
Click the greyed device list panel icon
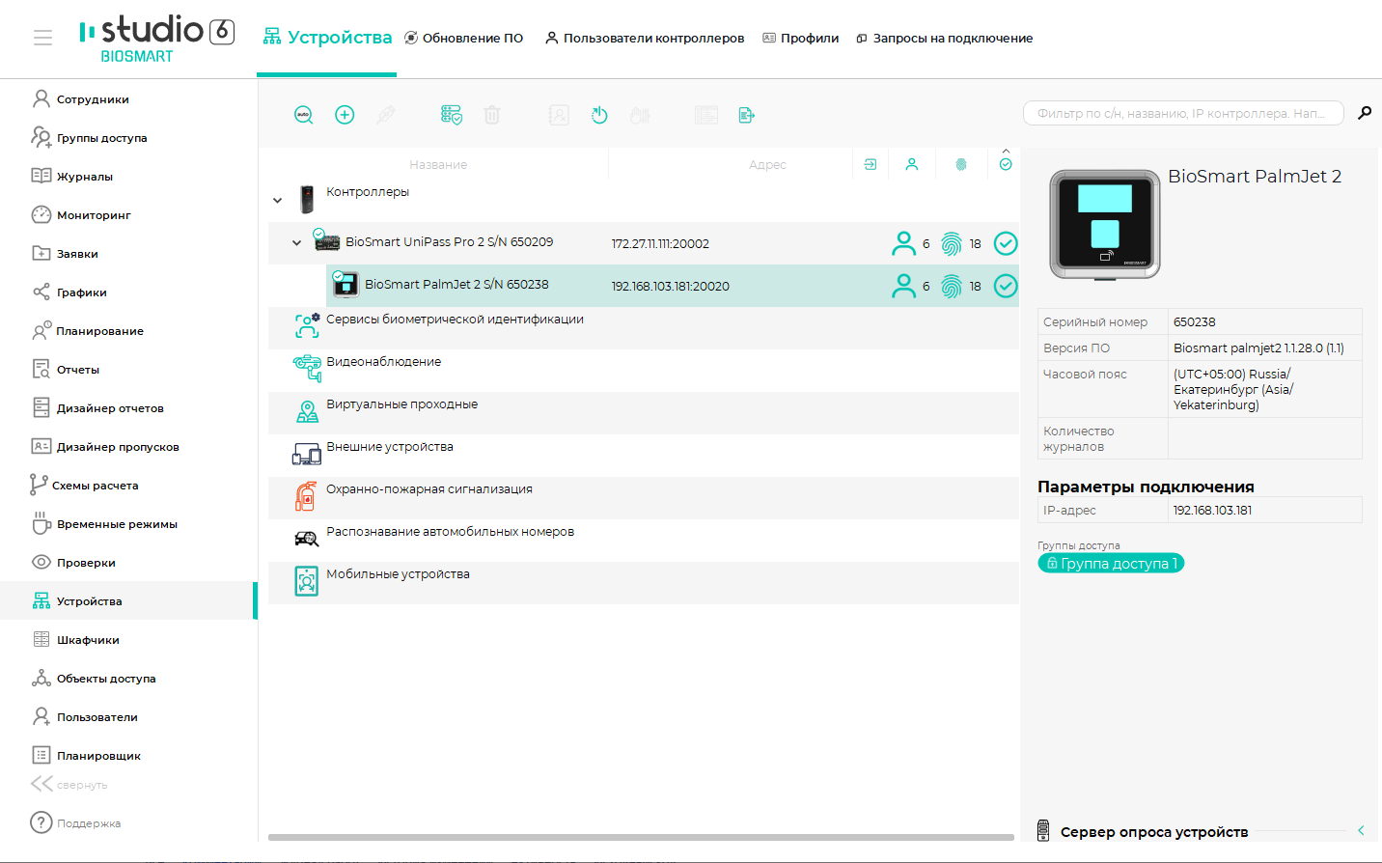[706, 115]
